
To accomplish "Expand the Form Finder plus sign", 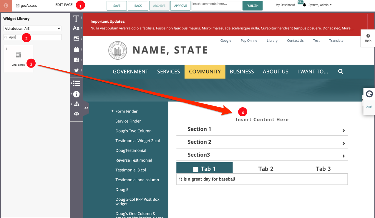I will click(112, 111).
